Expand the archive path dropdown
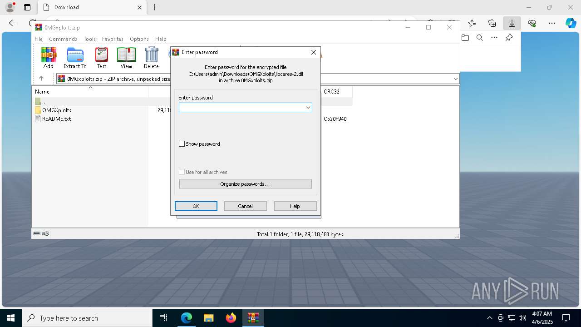581x327 pixels. pyautogui.click(x=455, y=79)
